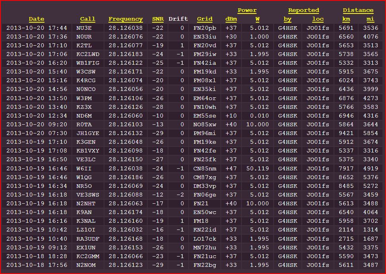Select the RA3UDF callsign cell
The height and width of the screenshot is (274, 386).
click(x=88, y=239)
